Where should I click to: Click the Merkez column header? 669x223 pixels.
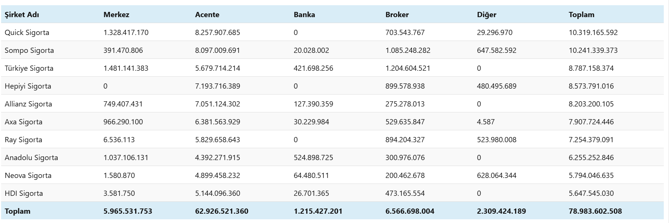click(x=116, y=15)
